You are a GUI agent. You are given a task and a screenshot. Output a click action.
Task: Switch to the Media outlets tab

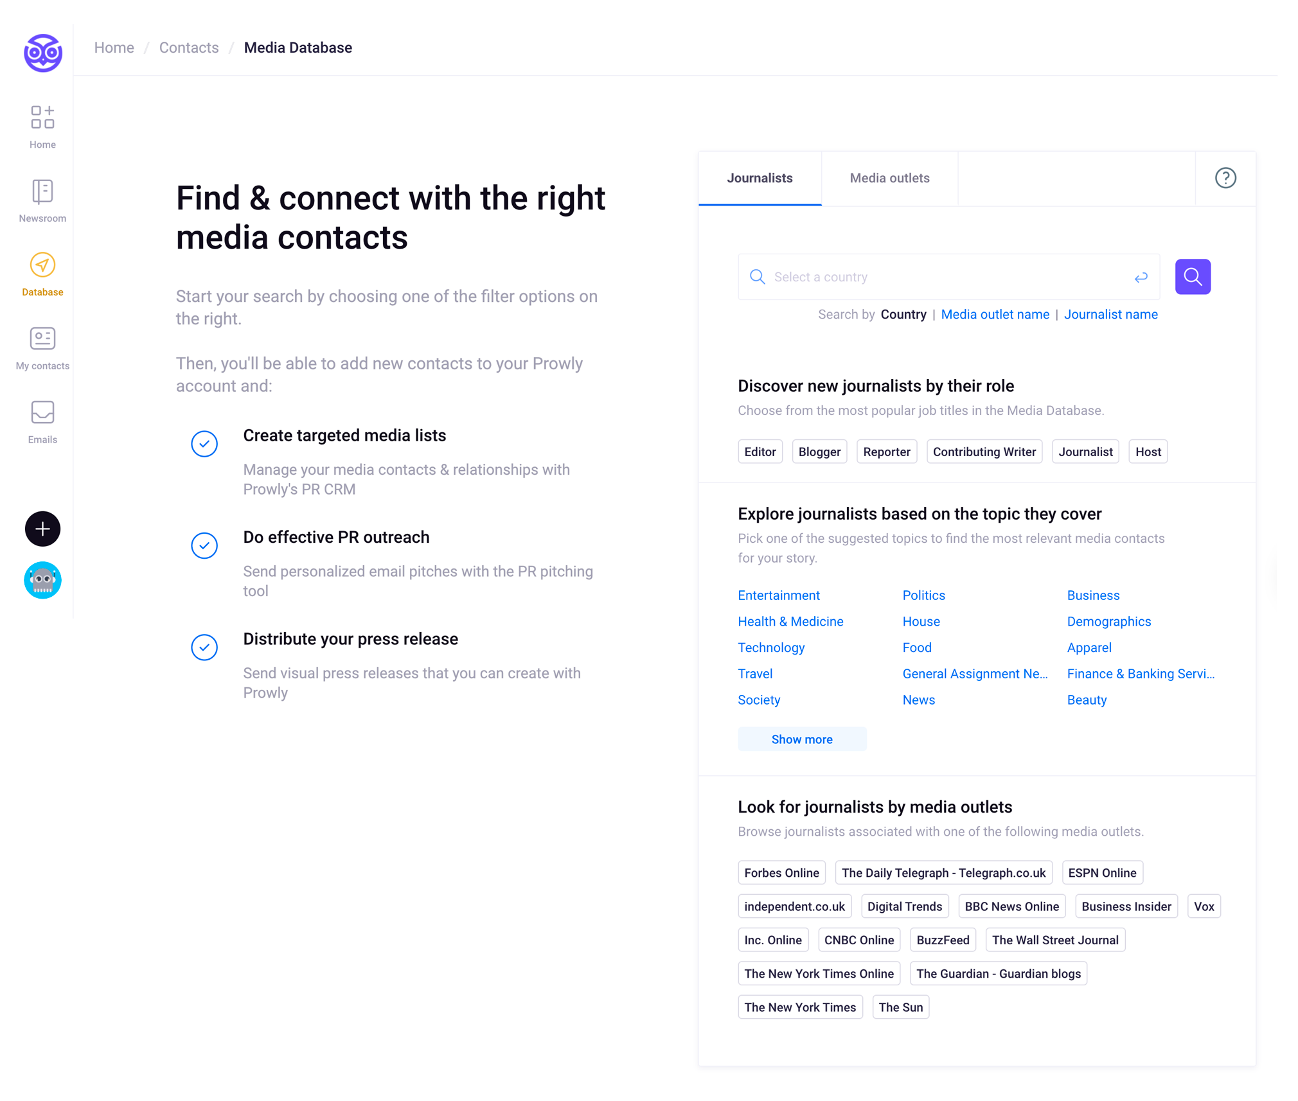(x=889, y=178)
